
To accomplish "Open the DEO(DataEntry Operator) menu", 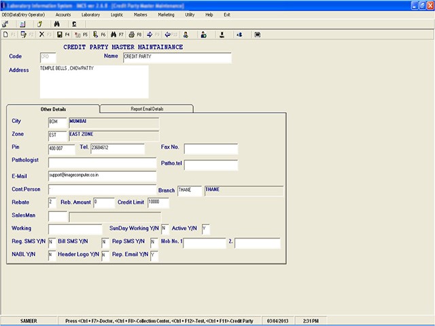I will [x=23, y=15].
